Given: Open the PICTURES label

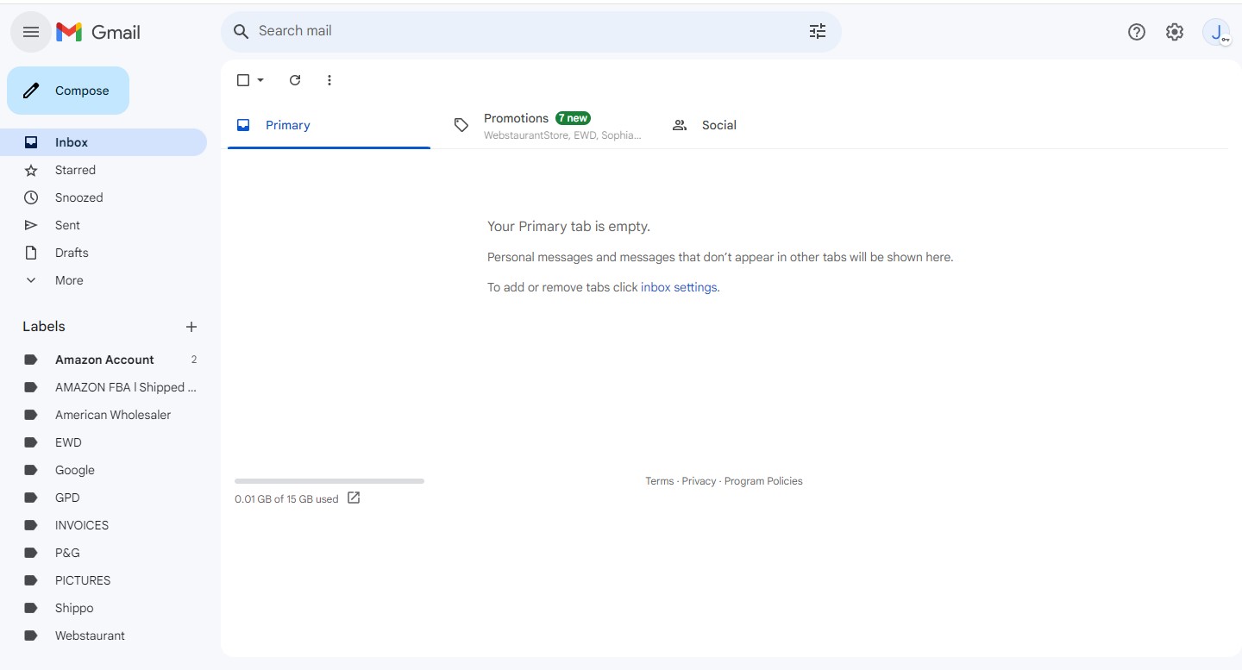Looking at the screenshot, I should (103, 580).
